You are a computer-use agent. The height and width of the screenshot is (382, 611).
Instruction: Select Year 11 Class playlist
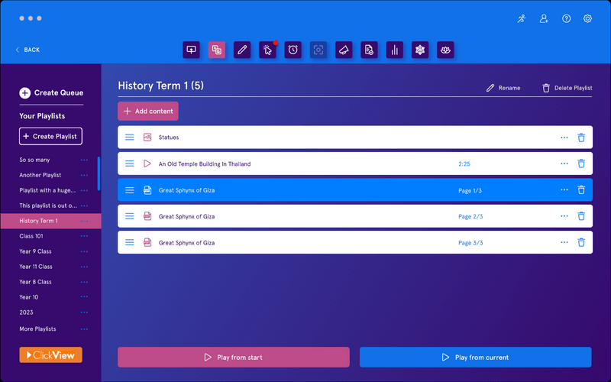tap(36, 267)
